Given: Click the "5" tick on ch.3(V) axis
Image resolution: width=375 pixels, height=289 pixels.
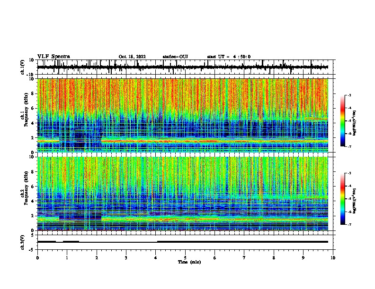Looking at the screenshot, I should pos(33,235).
